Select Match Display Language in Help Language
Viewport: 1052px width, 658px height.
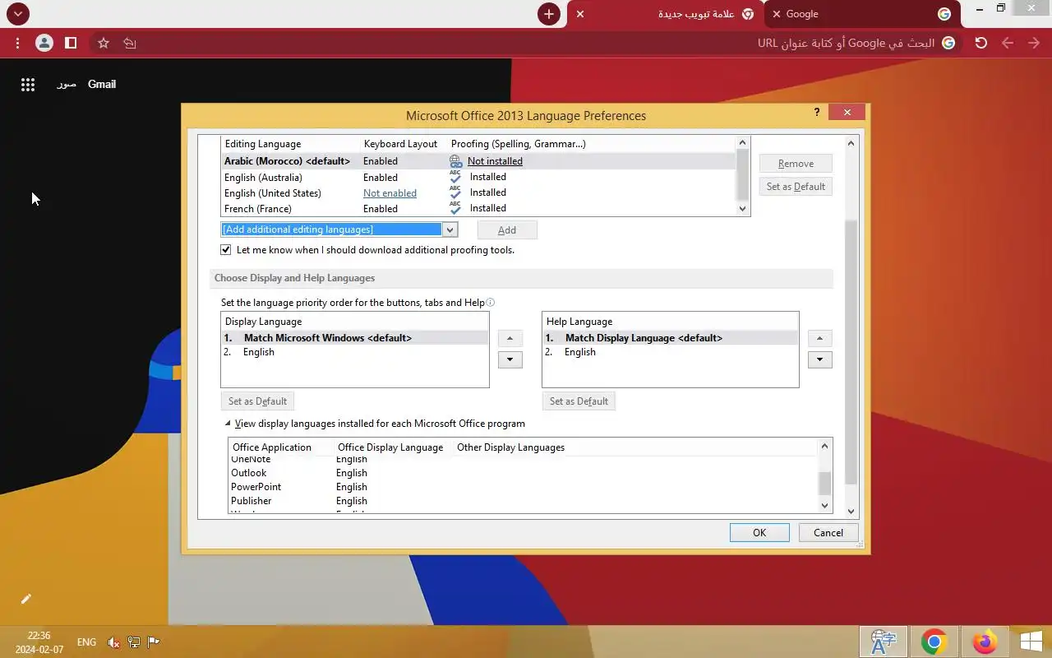(670, 338)
